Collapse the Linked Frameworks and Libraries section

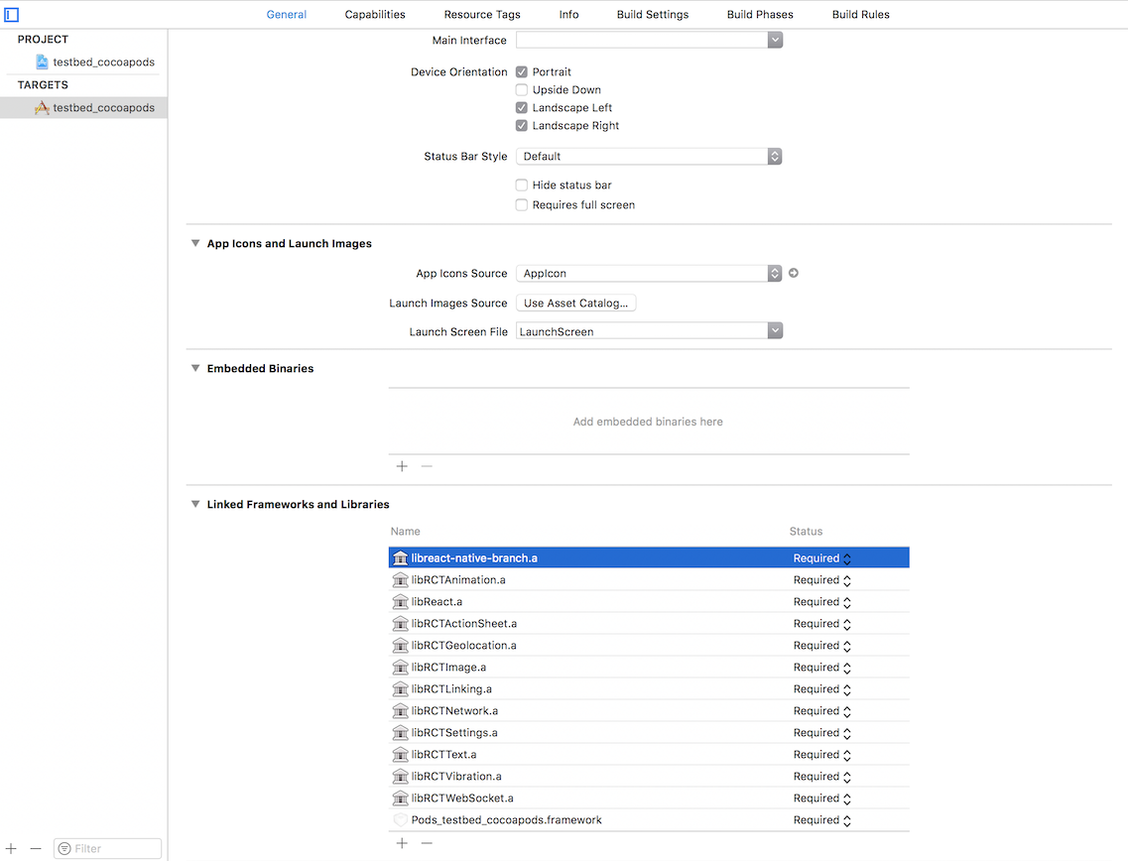pyautogui.click(x=195, y=504)
